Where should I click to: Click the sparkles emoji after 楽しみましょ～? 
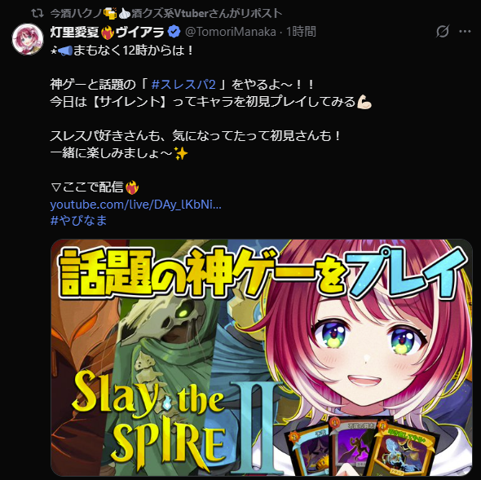pyautogui.click(x=181, y=153)
